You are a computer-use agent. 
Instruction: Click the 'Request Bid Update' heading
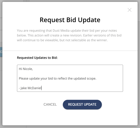70,20
